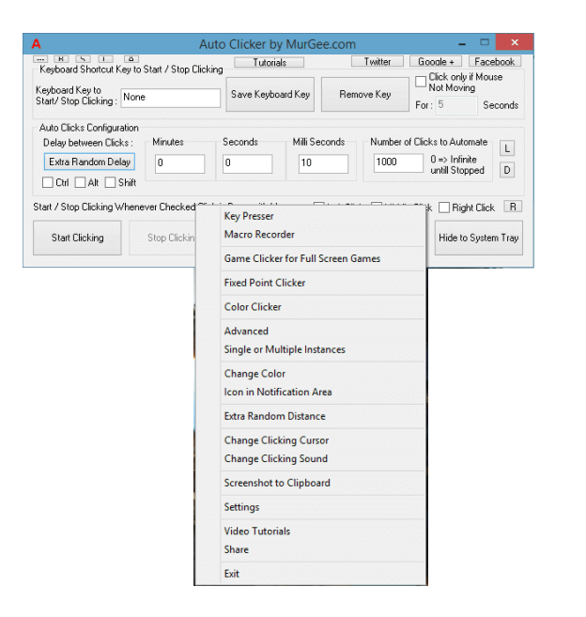
Task: Select Change Clicking Cursor menu item
Action: (x=276, y=440)
